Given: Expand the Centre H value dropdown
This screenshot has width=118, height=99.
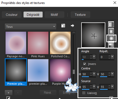Looking at the screenshot, I should point(94,74).
